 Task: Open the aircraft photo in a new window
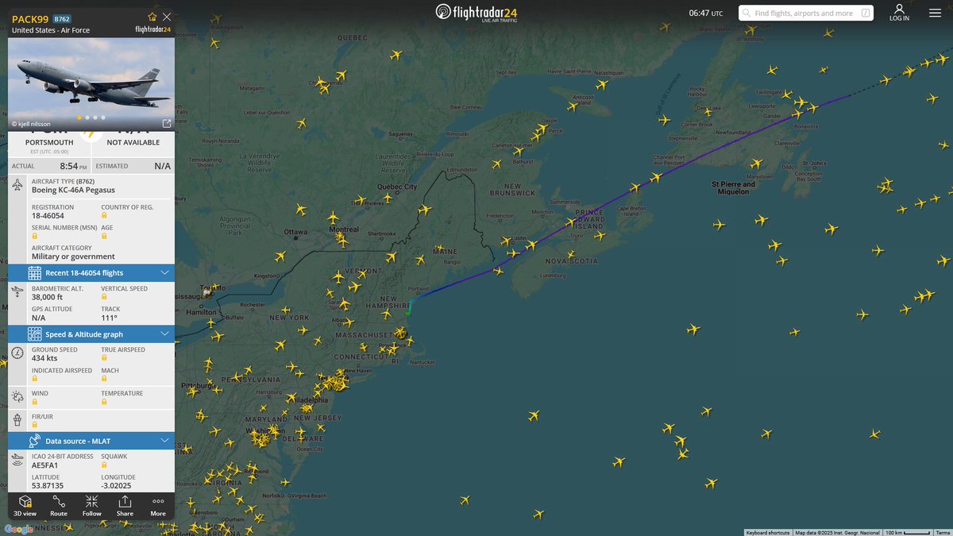167,123
